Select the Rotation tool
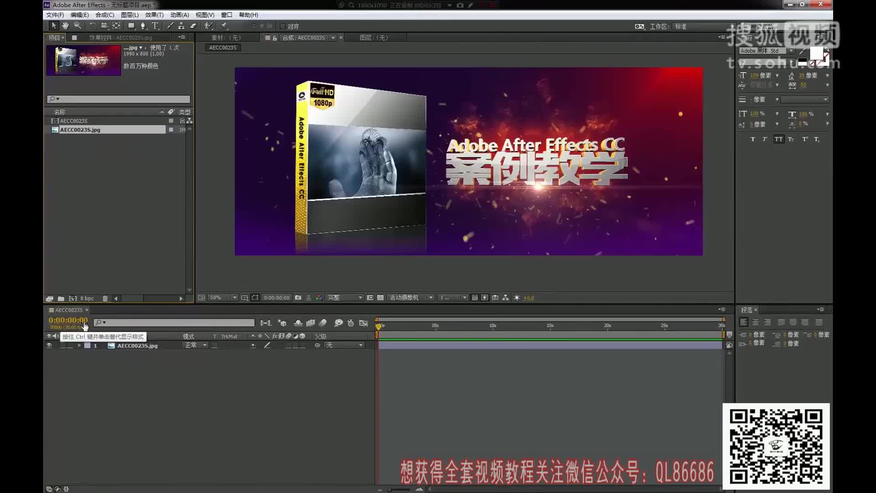The width and height of the screenshot is (876, 493). pyautogui.click(x=93, y=26)
